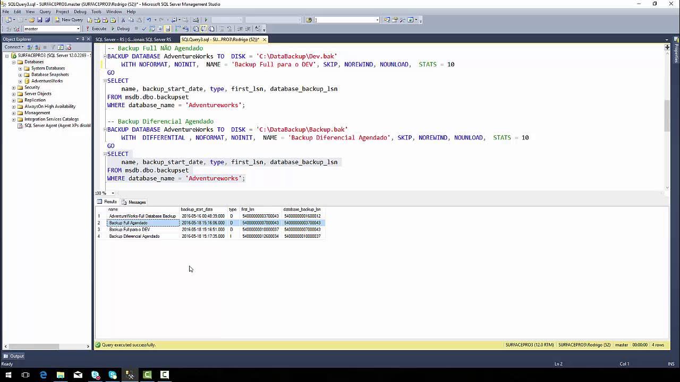
Task: Expand the System Databases folder
Action: point(20,68)
